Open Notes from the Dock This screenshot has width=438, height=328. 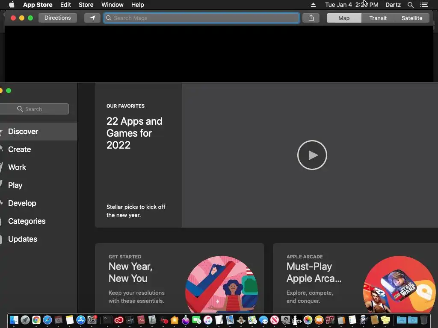pos(70,320)
